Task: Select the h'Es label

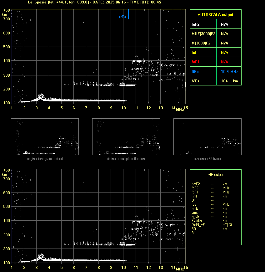Action: [195, 81]
